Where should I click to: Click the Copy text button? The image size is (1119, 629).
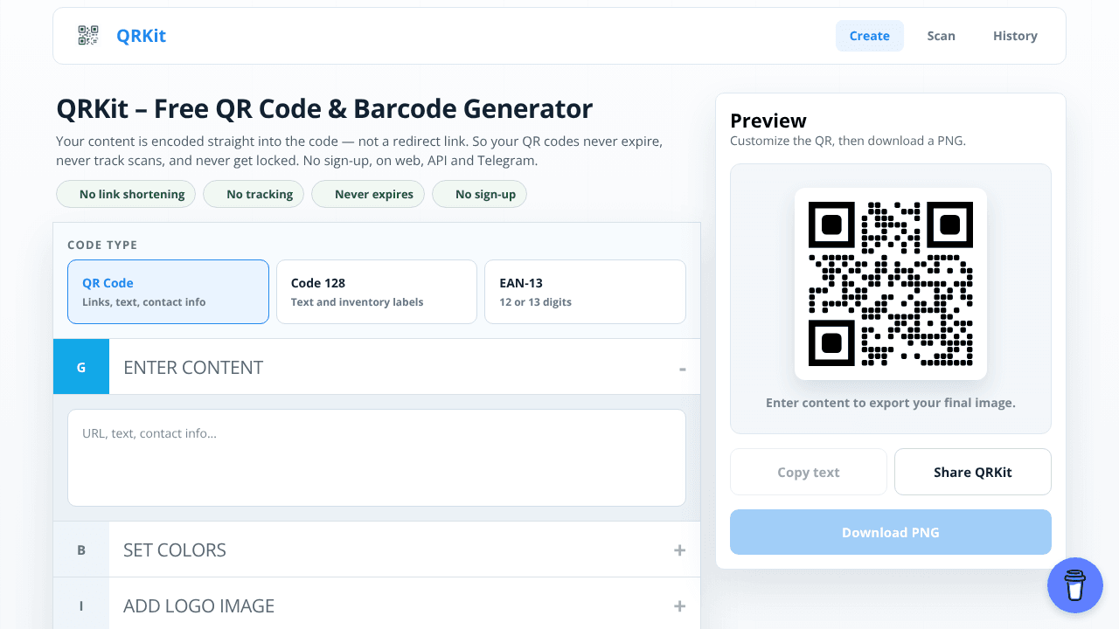click(x=809, y=472)
